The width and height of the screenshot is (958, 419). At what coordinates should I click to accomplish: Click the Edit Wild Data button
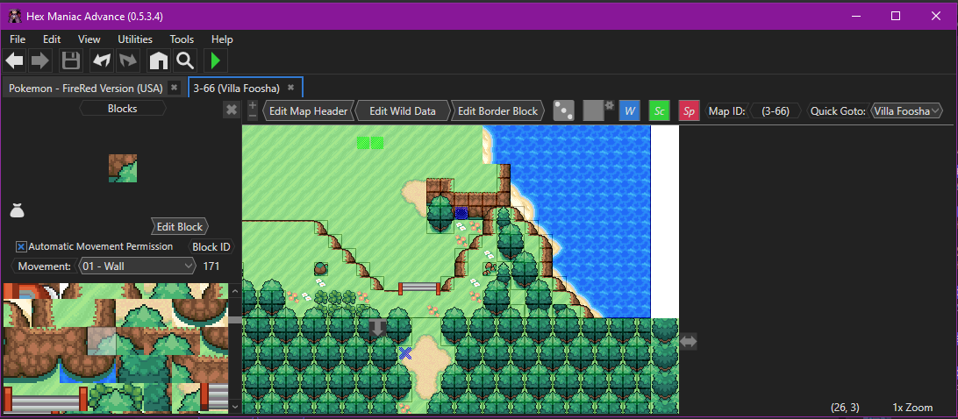(x=403, y=111)
